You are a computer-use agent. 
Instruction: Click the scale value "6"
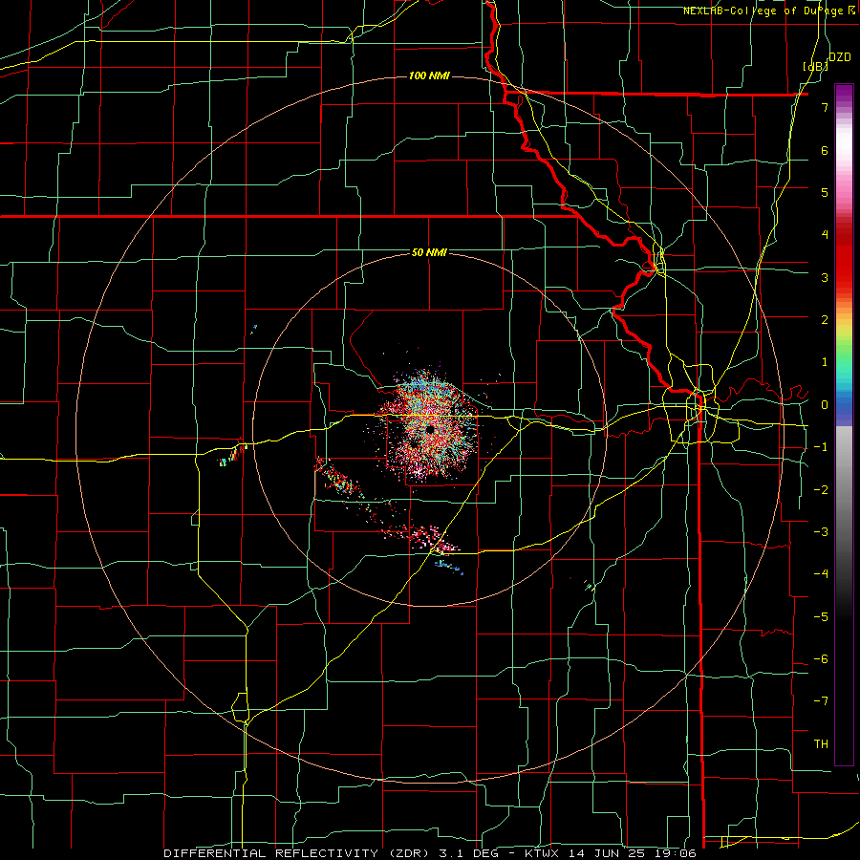coord(825,150)
